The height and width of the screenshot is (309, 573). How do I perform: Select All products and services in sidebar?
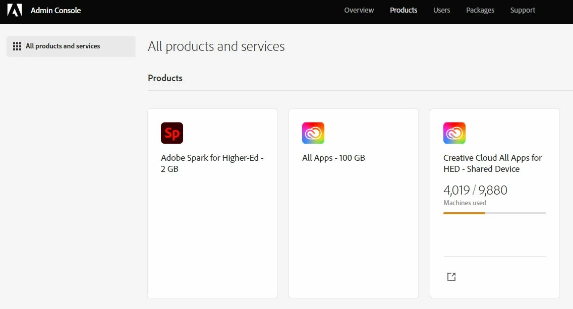(x=71, y=46)
